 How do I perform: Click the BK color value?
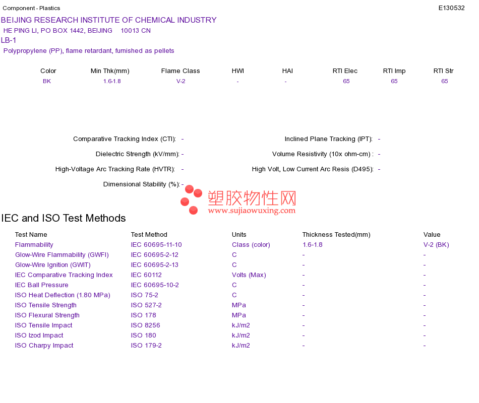47,81
